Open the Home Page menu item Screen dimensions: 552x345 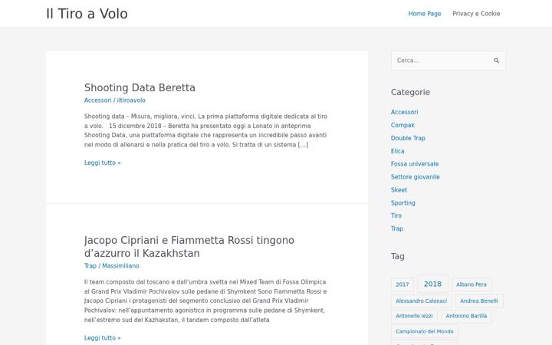tap(425, 14)
